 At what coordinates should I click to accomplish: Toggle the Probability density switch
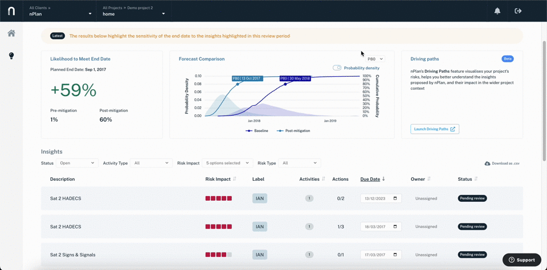pos(337,68)
